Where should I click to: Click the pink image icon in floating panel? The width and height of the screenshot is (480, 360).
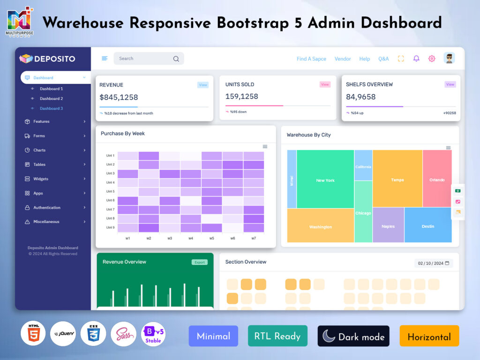click(x=458, y=202)
